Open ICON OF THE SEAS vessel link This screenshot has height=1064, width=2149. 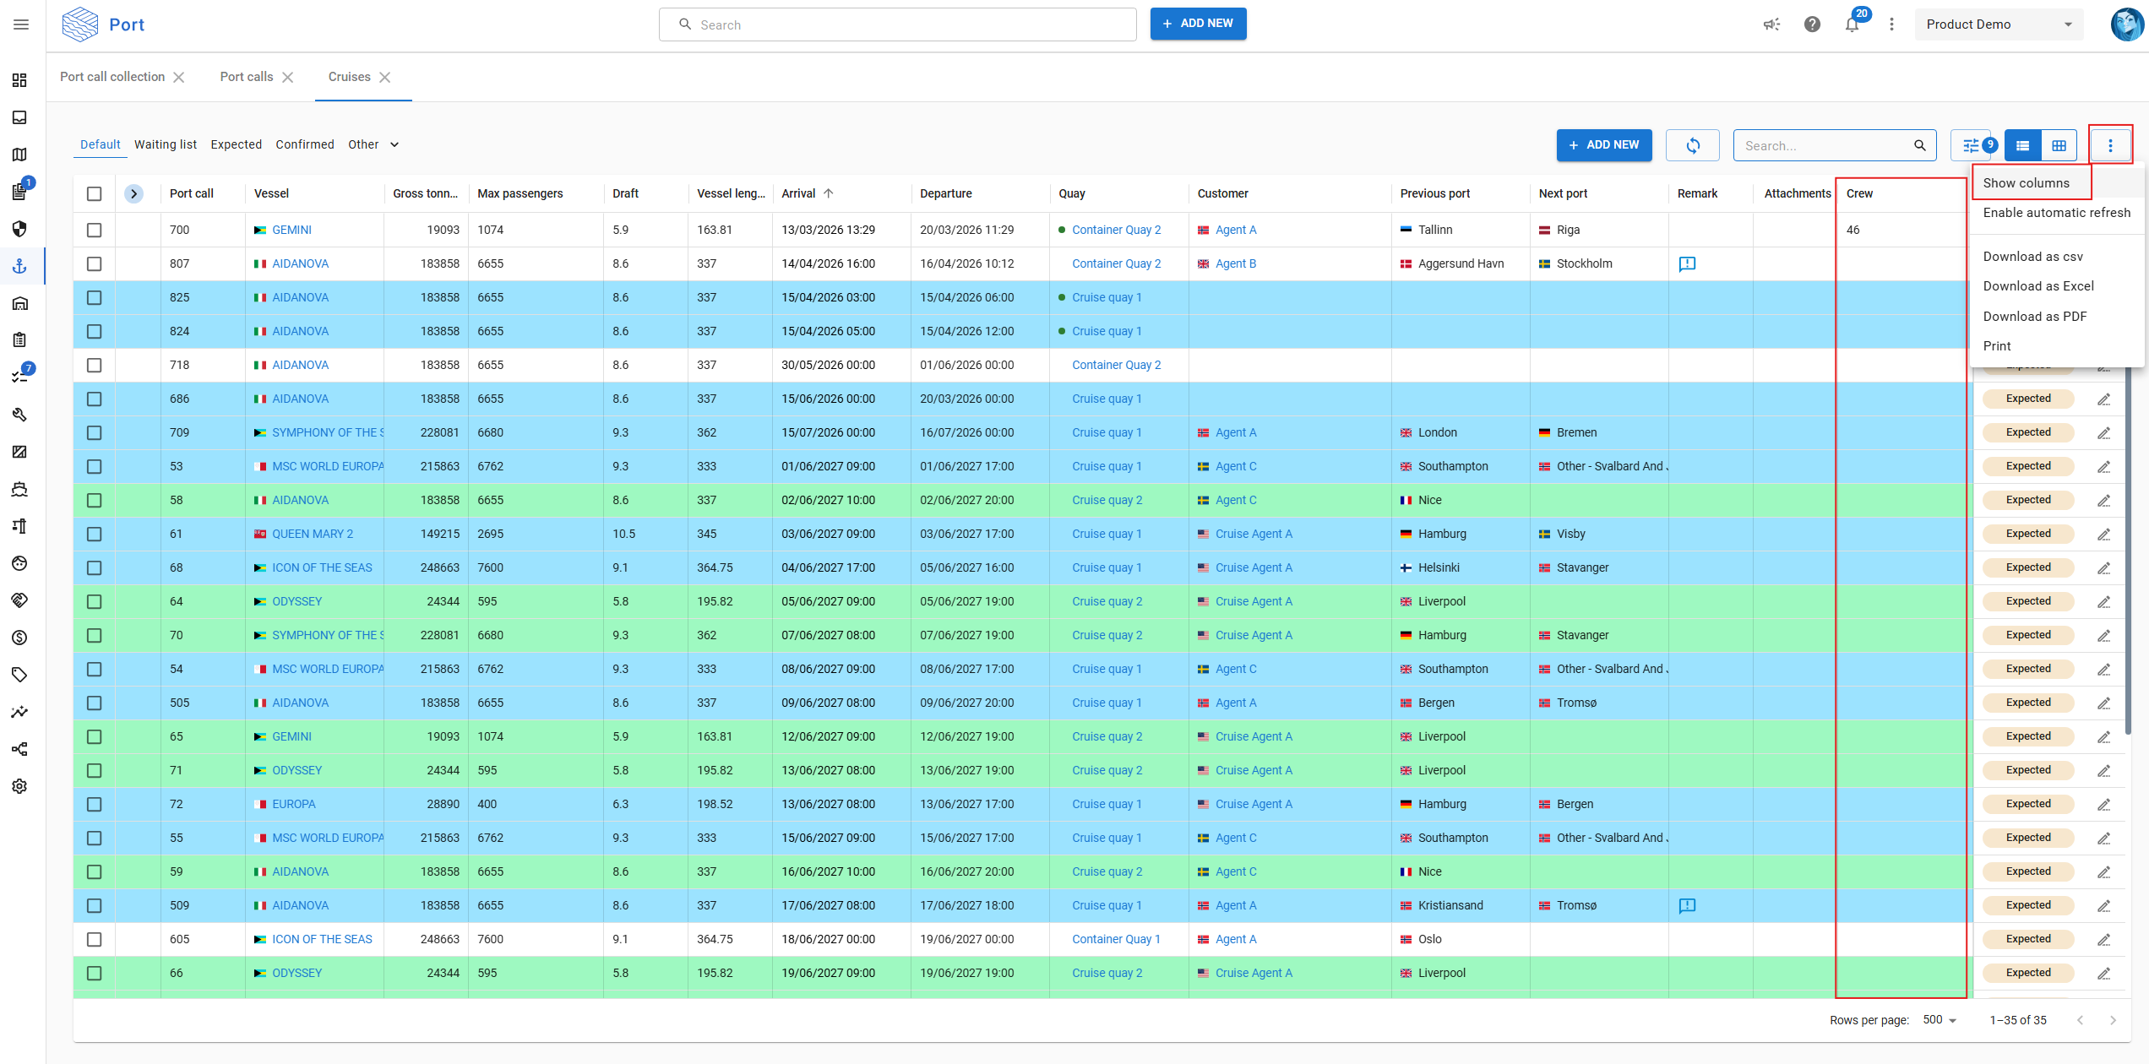tap(321, 567)
